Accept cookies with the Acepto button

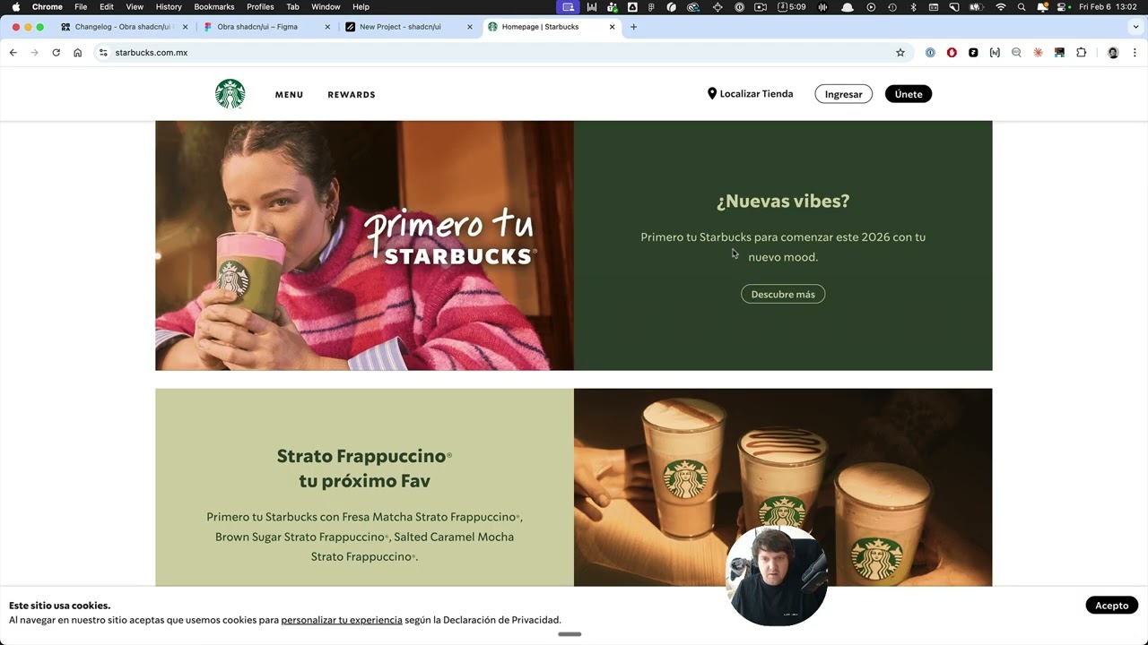point(1111,606)
